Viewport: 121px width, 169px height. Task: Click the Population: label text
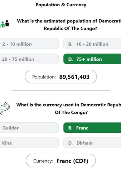click(x=44, y=77)
